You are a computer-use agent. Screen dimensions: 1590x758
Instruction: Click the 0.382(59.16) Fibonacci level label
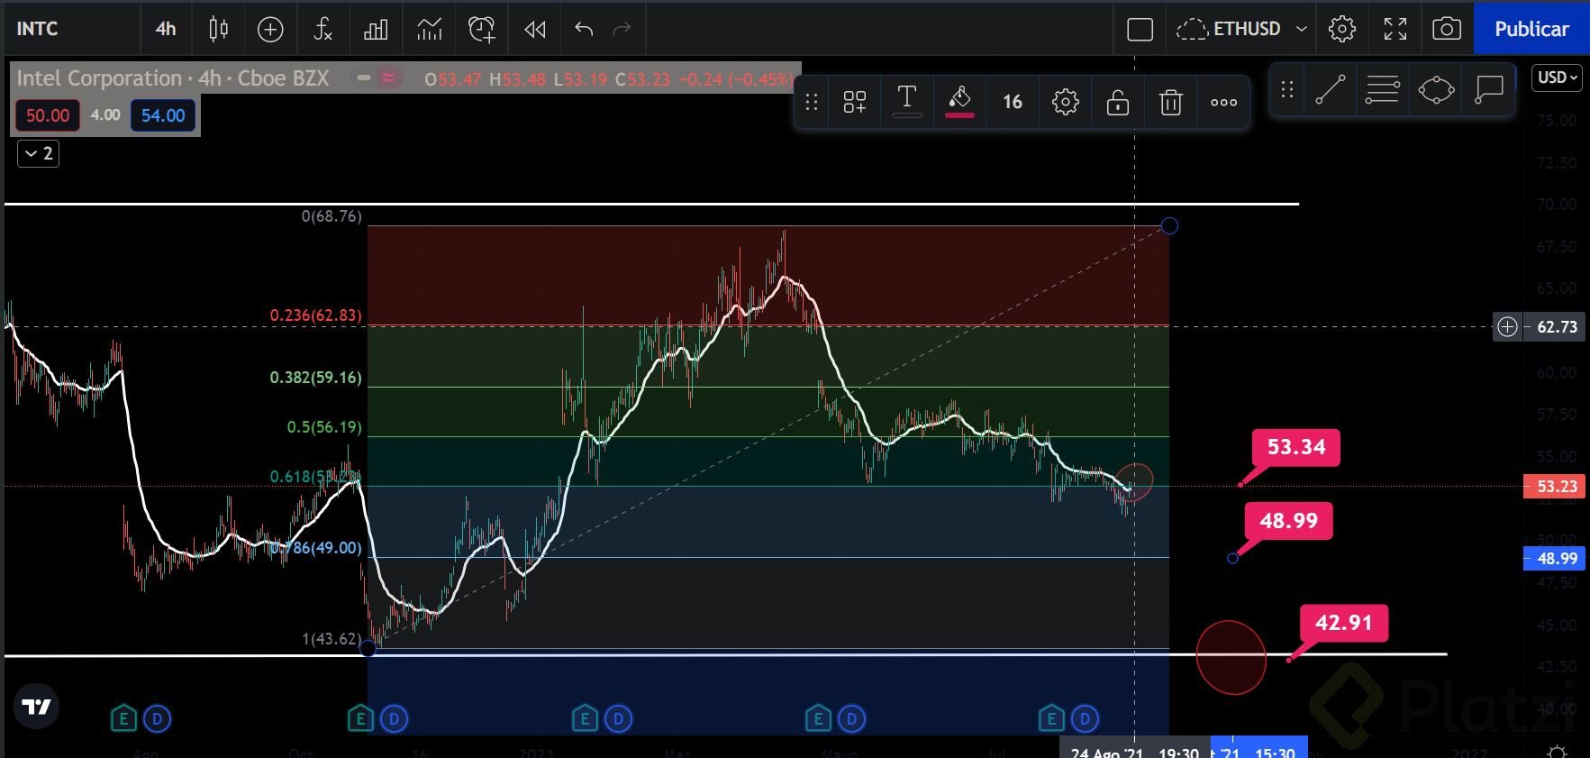coord(316,378)
